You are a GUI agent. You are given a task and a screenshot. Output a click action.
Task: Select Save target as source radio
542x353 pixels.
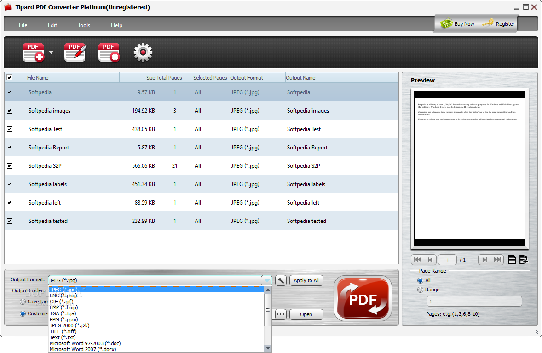[23, 302]
